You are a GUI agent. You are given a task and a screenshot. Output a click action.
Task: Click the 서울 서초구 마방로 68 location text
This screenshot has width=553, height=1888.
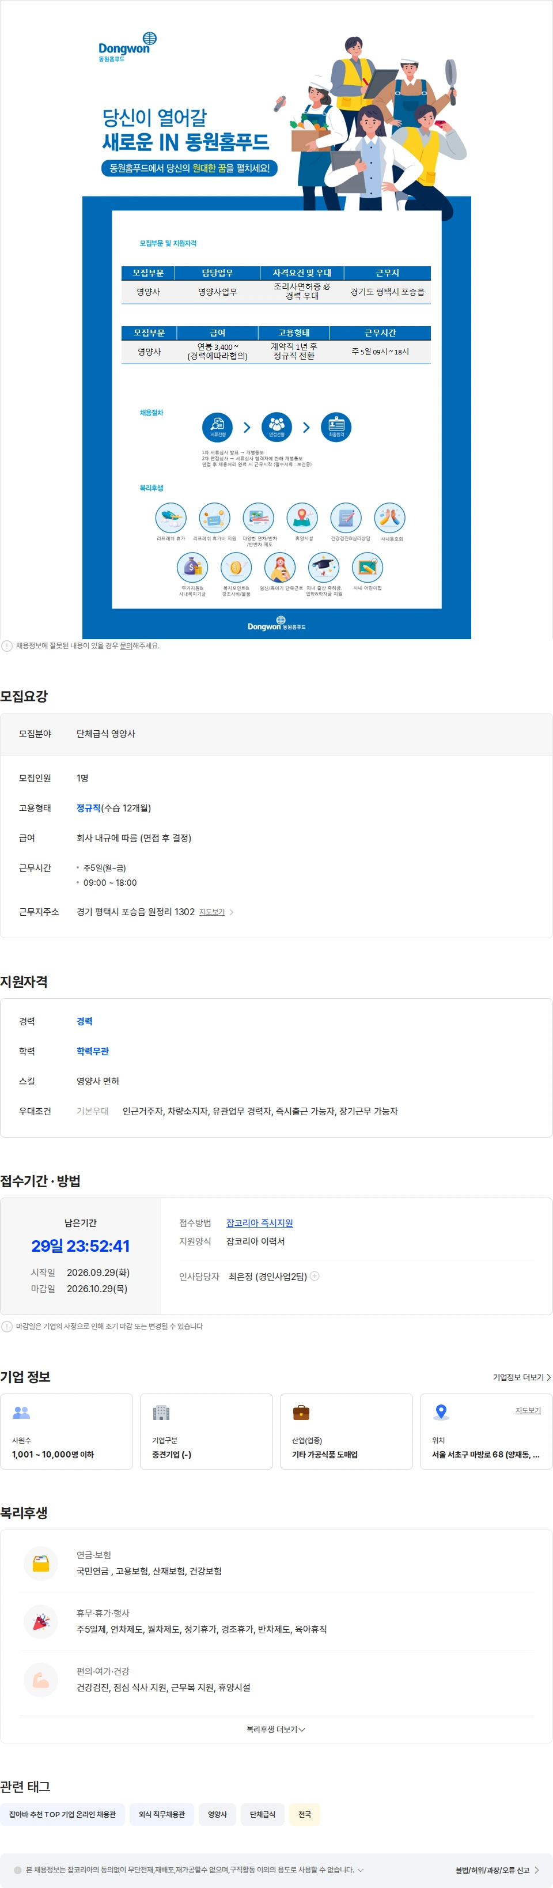tap(486, 1454)
